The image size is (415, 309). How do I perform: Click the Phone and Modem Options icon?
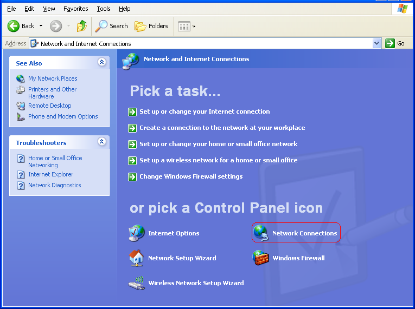[21, 117]
